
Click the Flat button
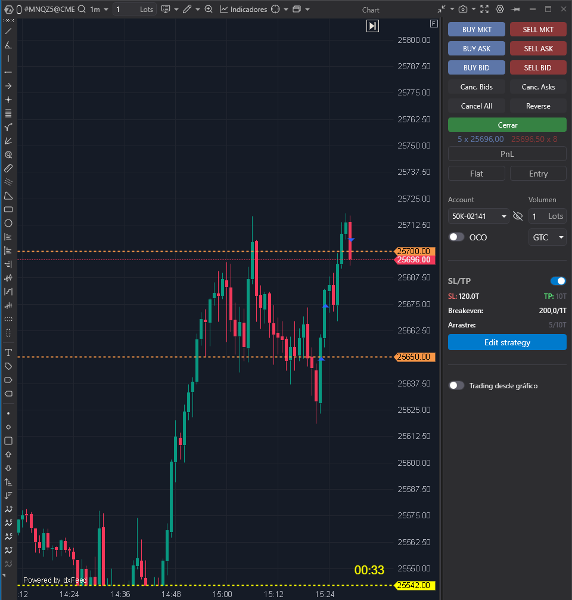477,174
